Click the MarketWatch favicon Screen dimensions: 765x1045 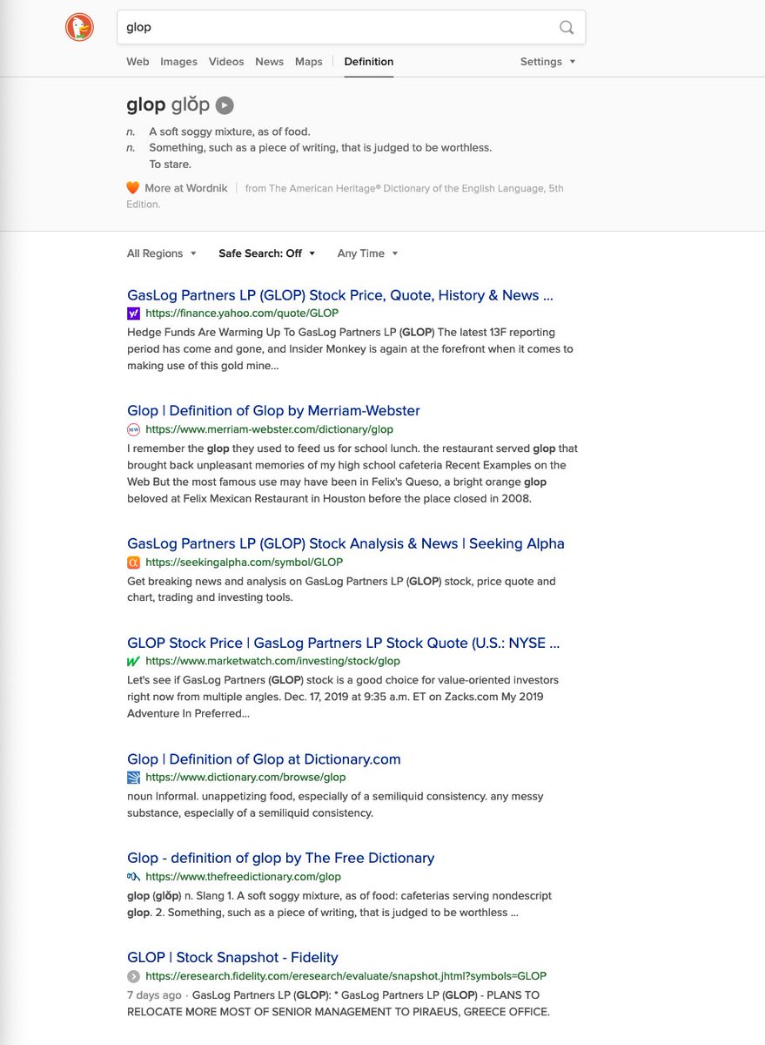point(133,662)
